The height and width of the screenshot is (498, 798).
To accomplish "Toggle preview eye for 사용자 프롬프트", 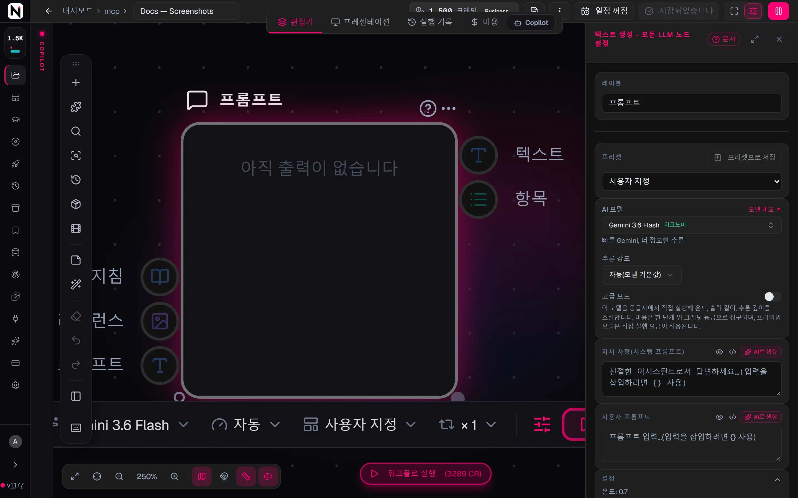I will click(x=719, y=417).
